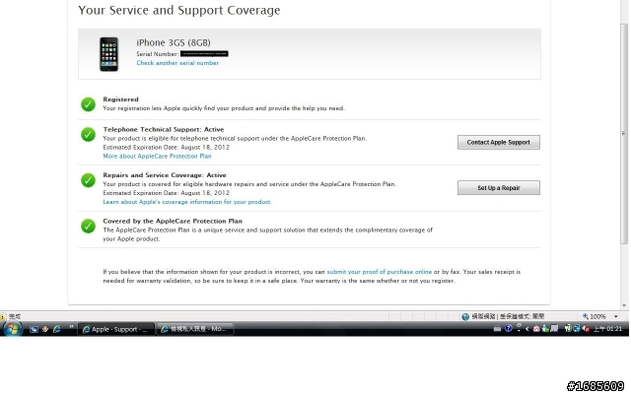The image size is (631, 394).
Task: Click the iPhone 3GS product thumbnail
Action: (x=109, y=54)
